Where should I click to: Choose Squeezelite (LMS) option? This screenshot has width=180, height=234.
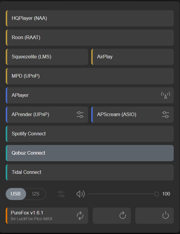[47, 57]
